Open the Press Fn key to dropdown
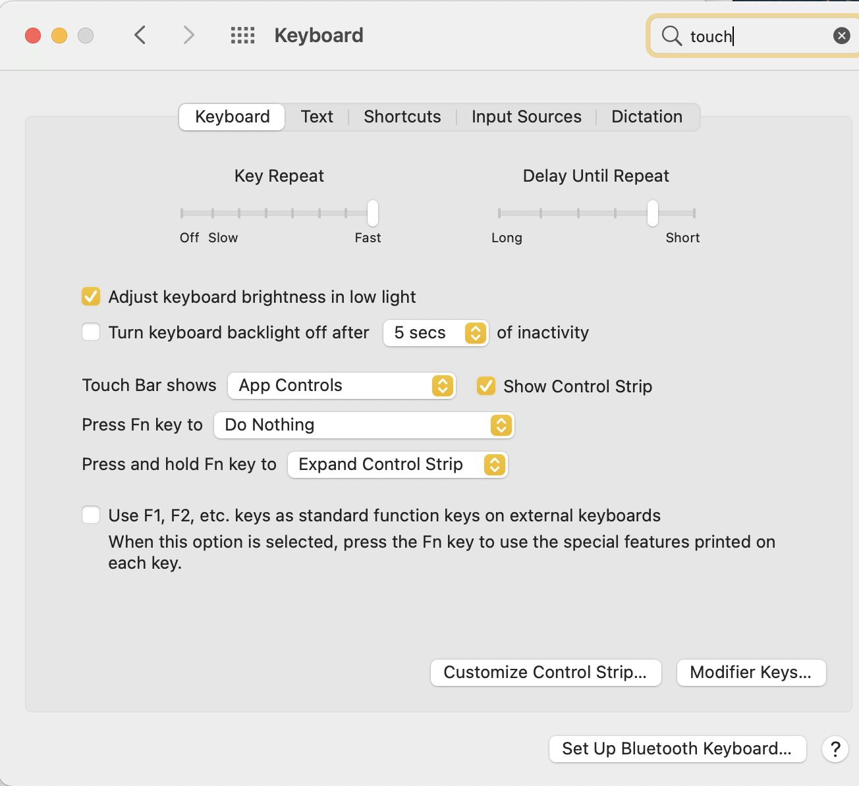Viewport: 859px width, 786px height. click(x=364, y=425)
